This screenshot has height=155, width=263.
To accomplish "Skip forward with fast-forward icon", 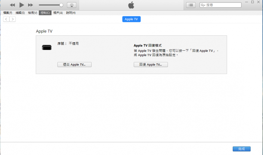I will coord(30,5).
